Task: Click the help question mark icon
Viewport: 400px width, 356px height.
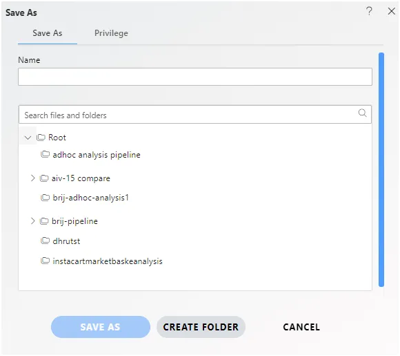Action: tap(369, 11)
